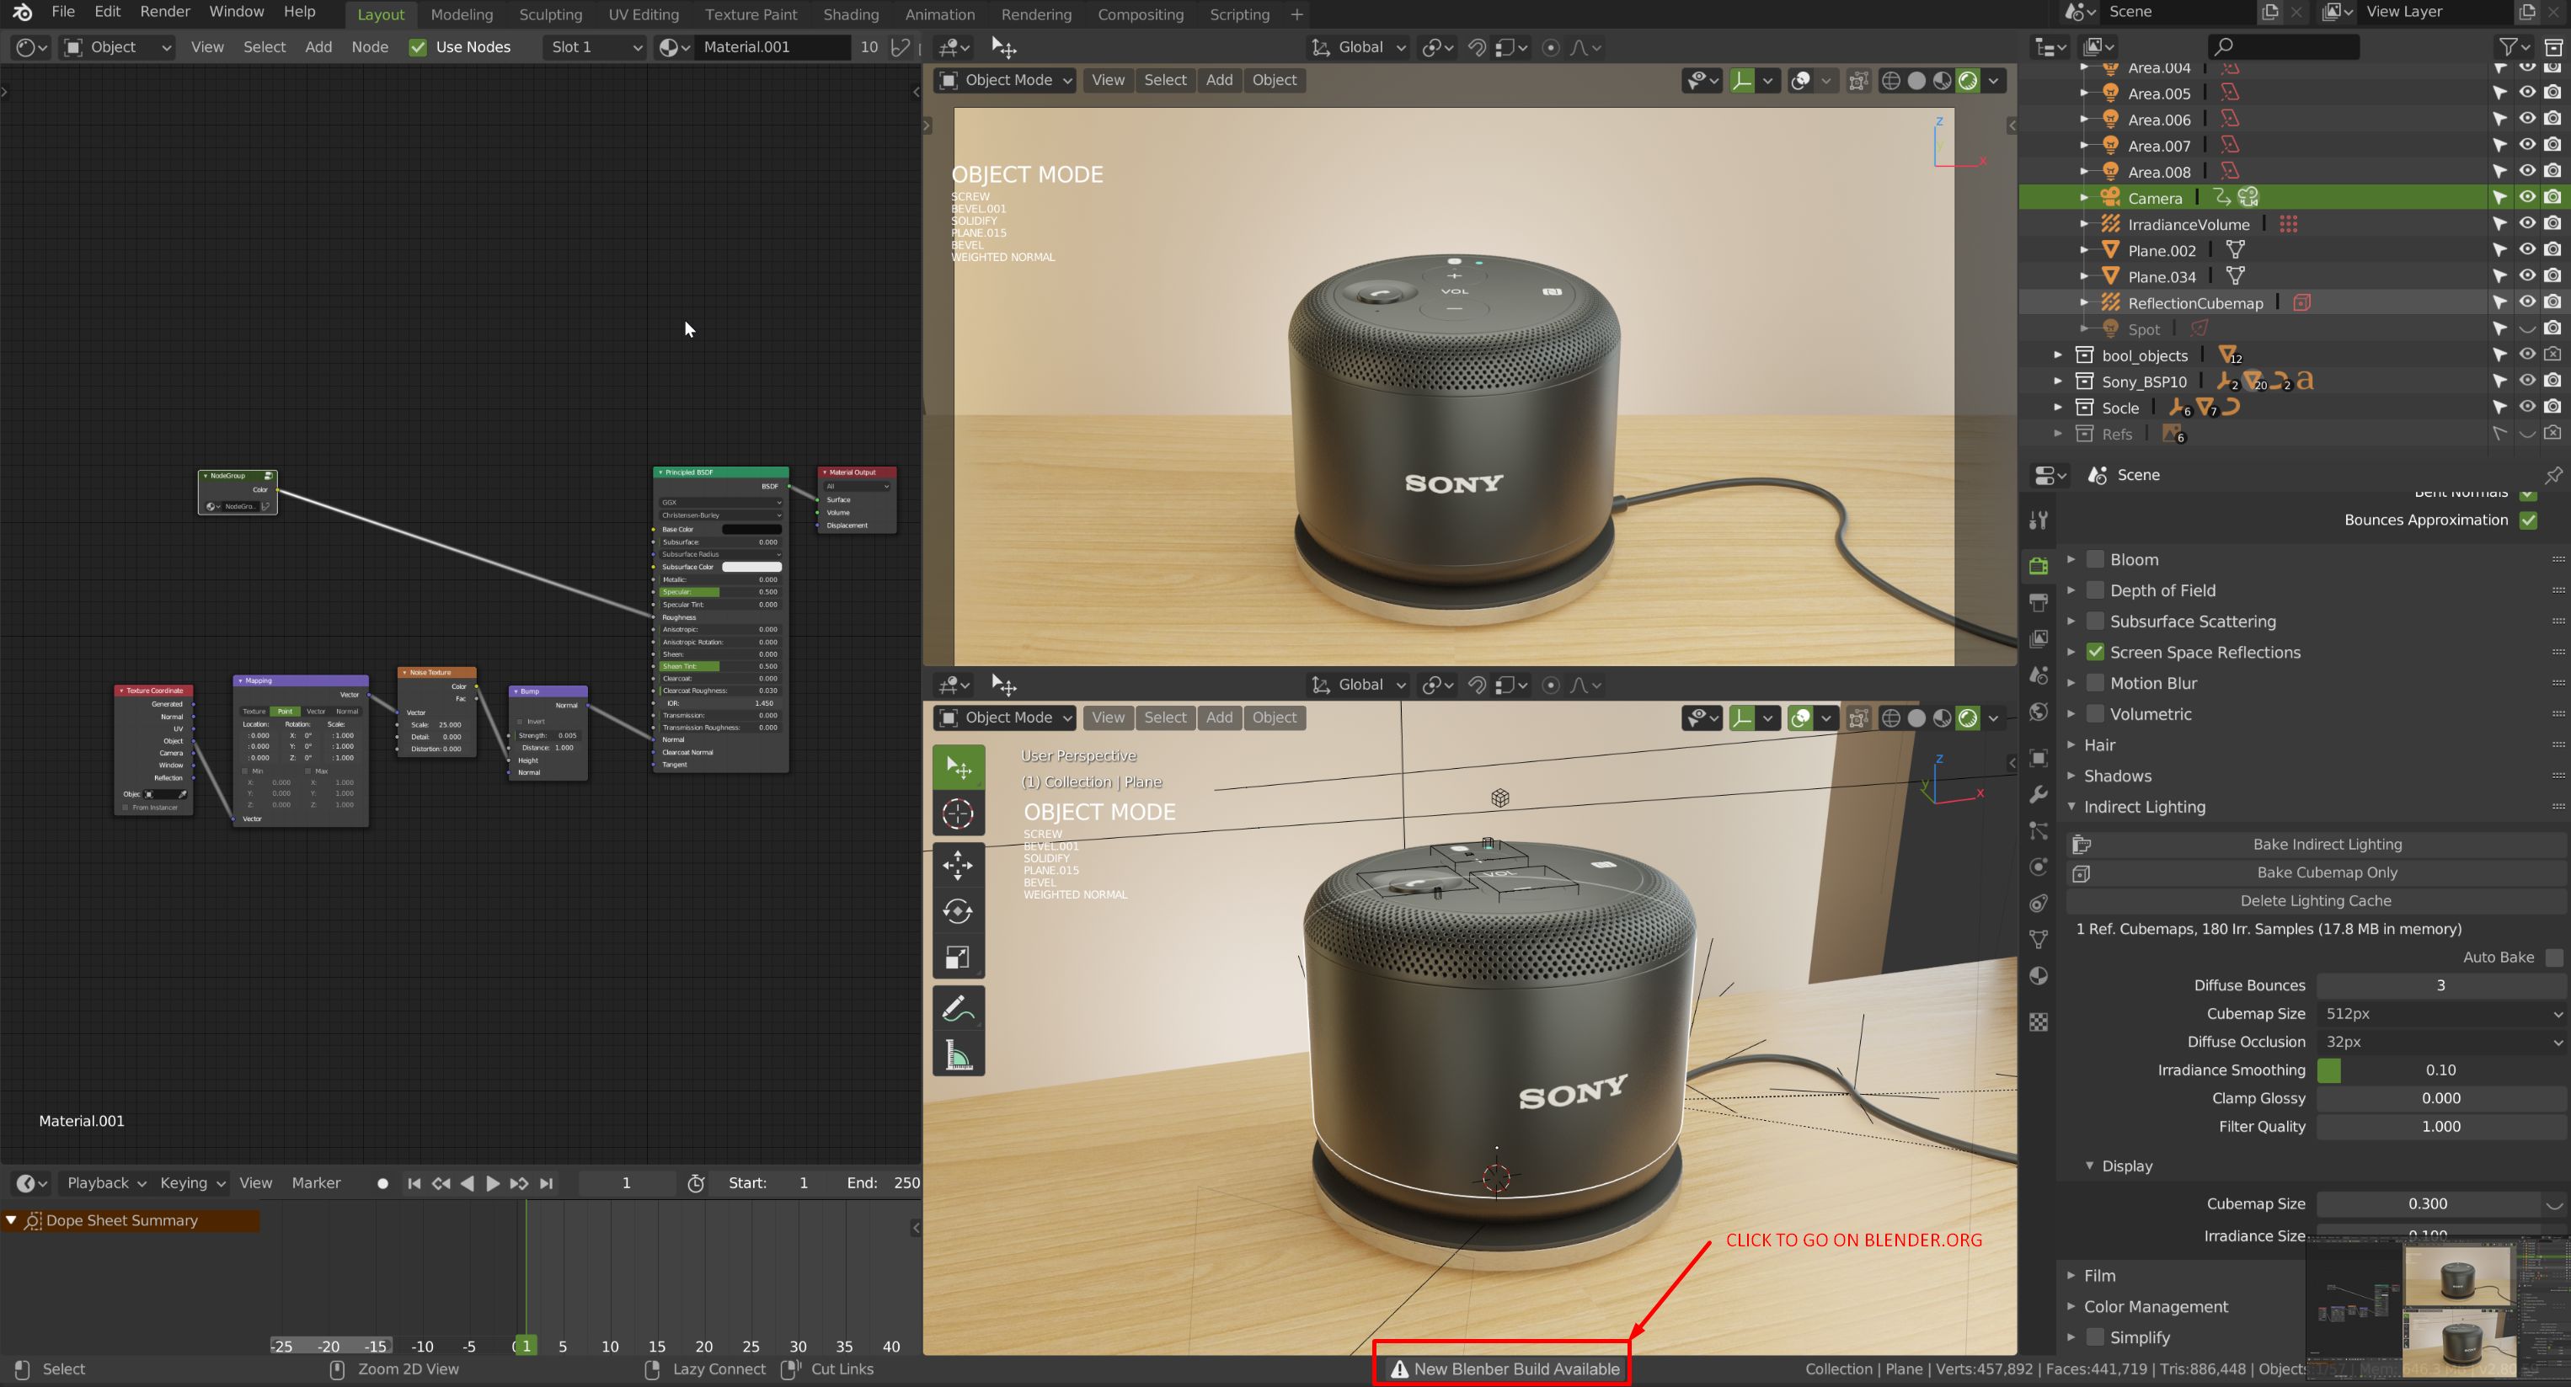This screenshot has width=2571, height=1387.
Task: Open the View Layer properties icon
Action: pyautogui.click(x=2039, y=638)
